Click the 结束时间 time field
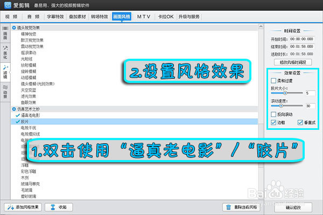The width and height of the screenshot is (323, 215). click(x=301, y=46)
